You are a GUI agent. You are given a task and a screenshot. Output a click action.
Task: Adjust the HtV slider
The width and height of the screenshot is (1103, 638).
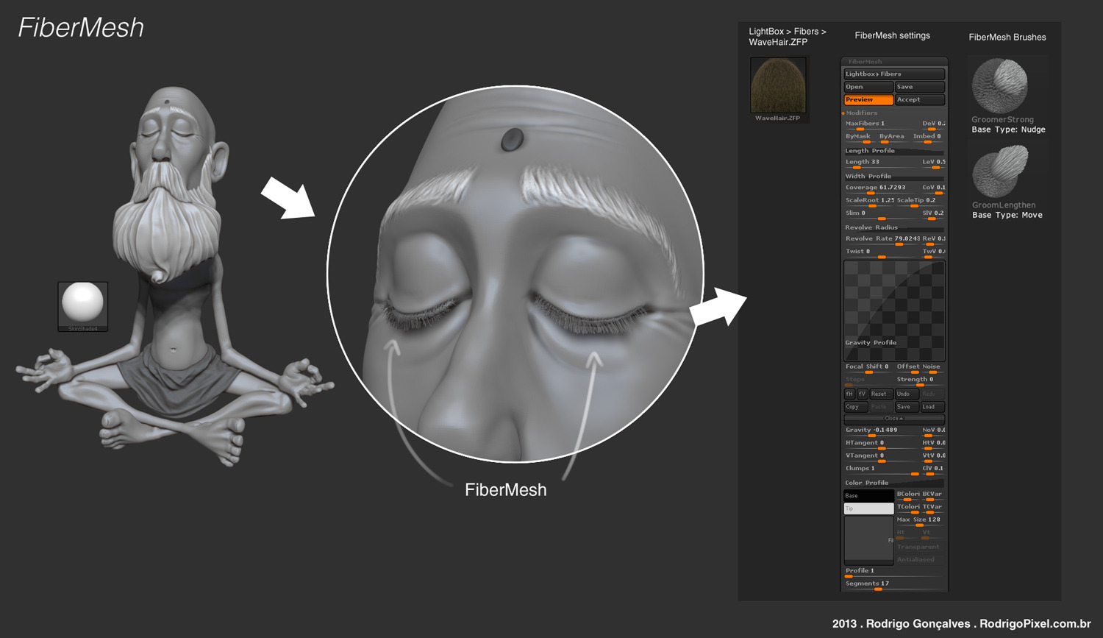[x=933, y=444]
